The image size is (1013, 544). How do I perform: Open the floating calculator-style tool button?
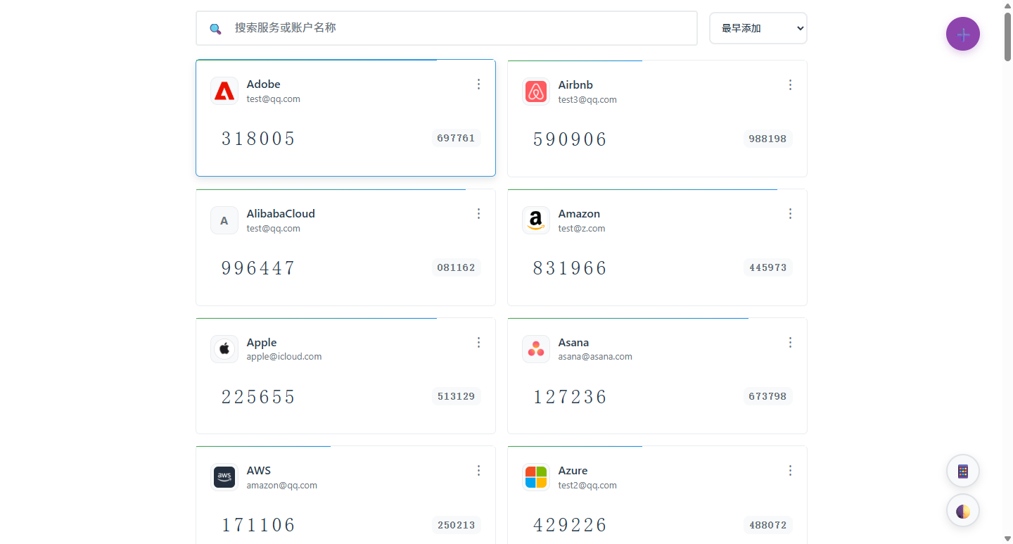coord(962,471)
